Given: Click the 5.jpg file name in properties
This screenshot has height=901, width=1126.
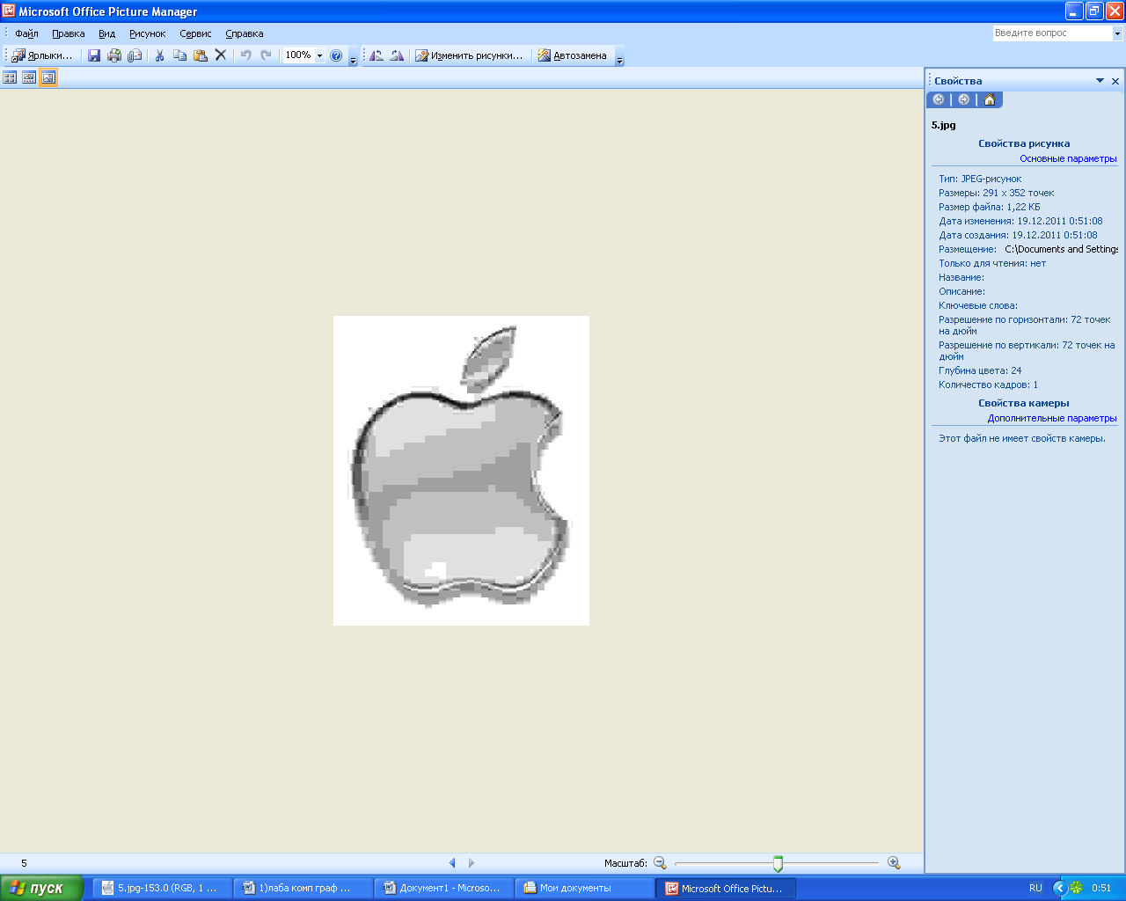Looking at the screenshot, I should tap(943, 125).
